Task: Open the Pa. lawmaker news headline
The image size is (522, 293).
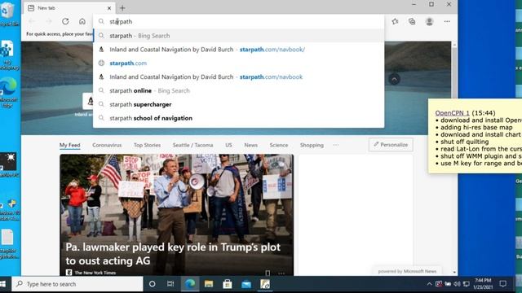Action: (173, 254)
